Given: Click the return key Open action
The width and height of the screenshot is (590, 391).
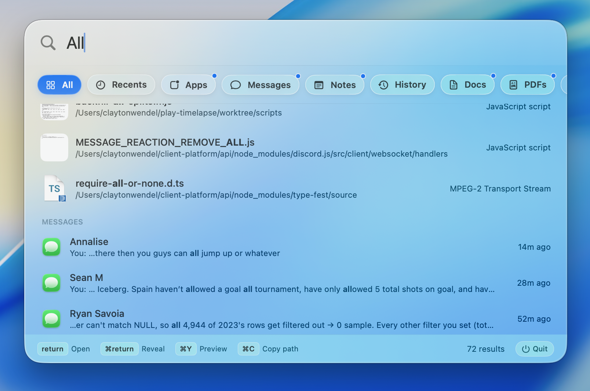Looking at the screenshot, I should (x=64, y=349).
